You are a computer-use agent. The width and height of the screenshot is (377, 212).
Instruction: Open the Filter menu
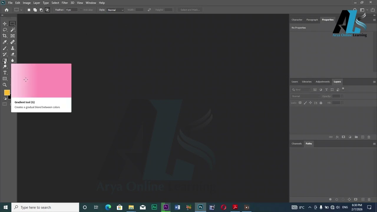65,3
